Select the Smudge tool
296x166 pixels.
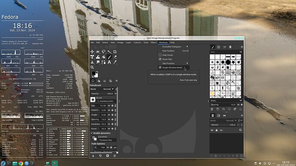[x=98, y=62]
